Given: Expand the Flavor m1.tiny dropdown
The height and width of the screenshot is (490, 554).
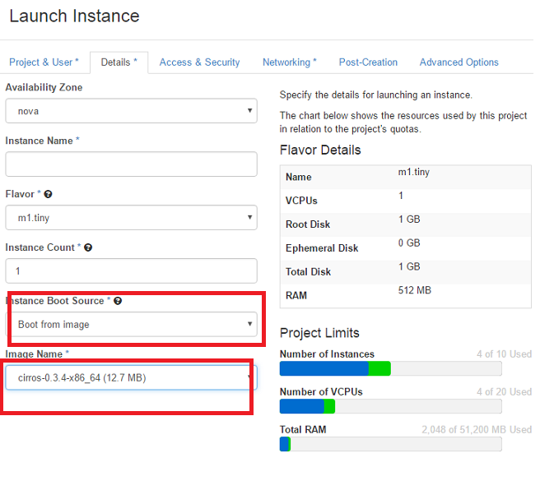Looking at the screenshot, I should (x=131, y=217).
